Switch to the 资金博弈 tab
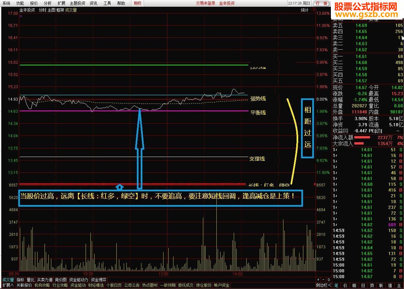The height and width of the screenshot is (289, 404). click(98, 280)
